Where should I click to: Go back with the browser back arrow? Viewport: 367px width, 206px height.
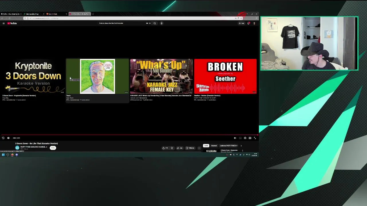(x=2, y=18)
